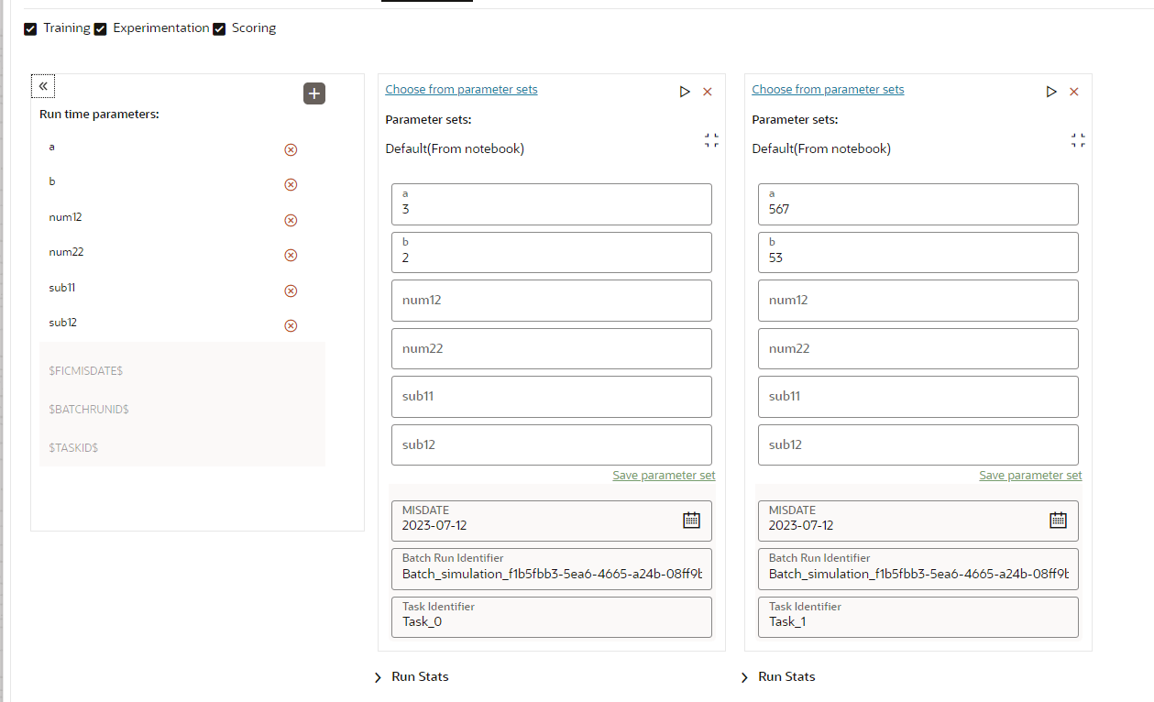Close the second parameter set panel
1154x702 pixels.
tap(1074, 92)
